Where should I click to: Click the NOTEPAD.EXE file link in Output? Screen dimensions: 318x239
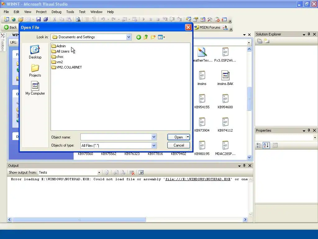coord(198,179)
